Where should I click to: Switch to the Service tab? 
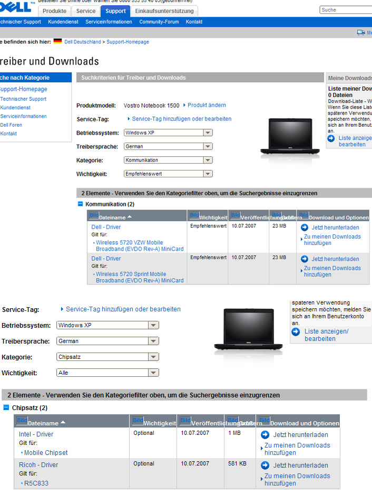point(85,11)
